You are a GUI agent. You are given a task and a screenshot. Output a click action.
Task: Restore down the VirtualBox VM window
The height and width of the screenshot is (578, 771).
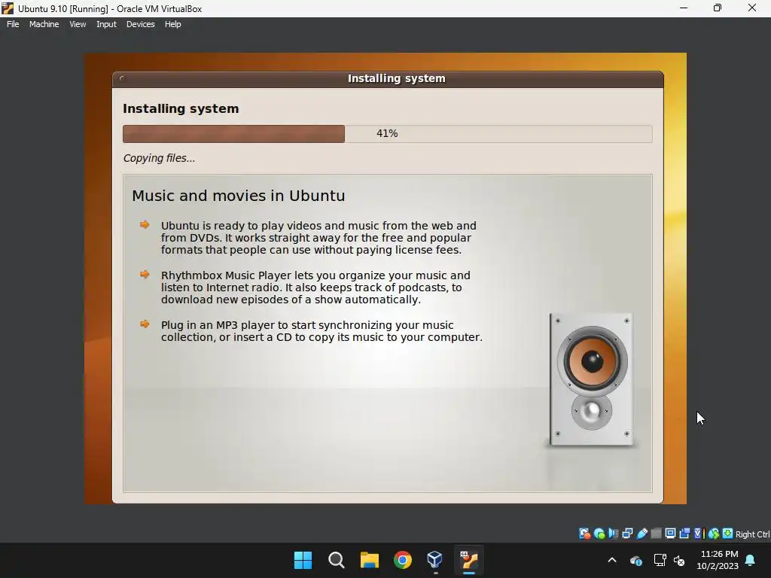pyautogui.click(x=718, y=8)
